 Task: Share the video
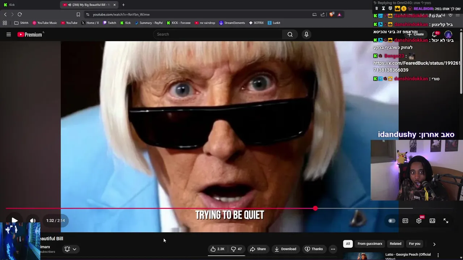pyautogui.click(x=258, y=249)
